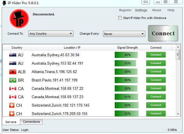Click the server list scroll-down arrow
The height and width of the screenshot is (134, 184).
[178, 114]
